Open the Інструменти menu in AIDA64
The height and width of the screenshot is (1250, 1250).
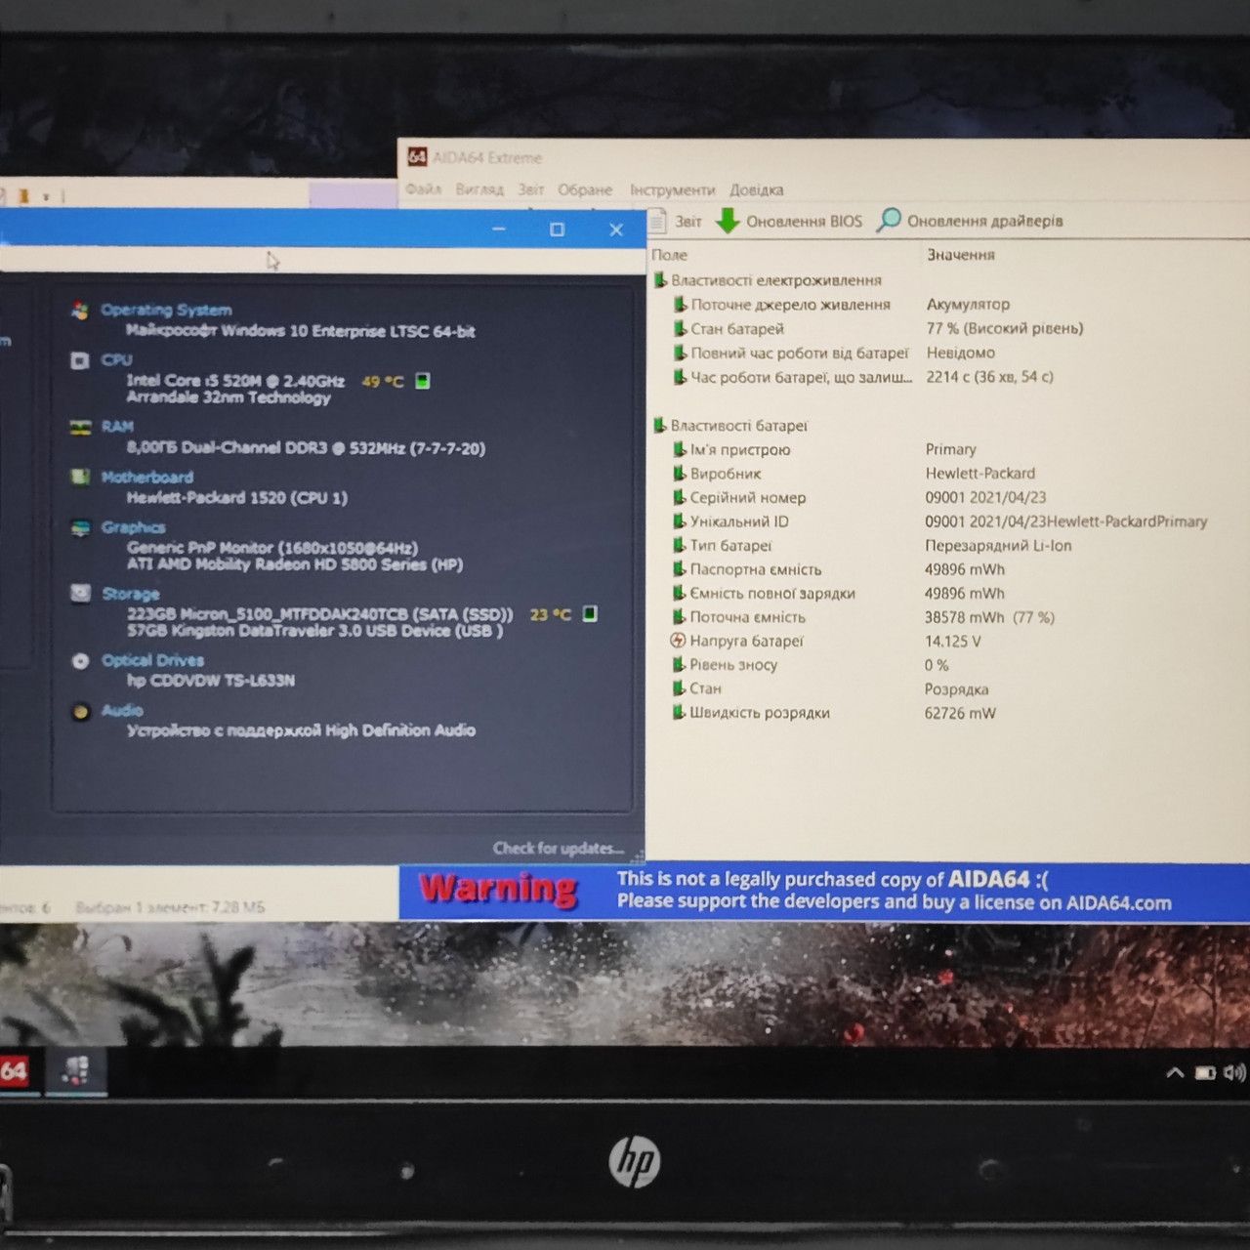(x=673, y=189)
